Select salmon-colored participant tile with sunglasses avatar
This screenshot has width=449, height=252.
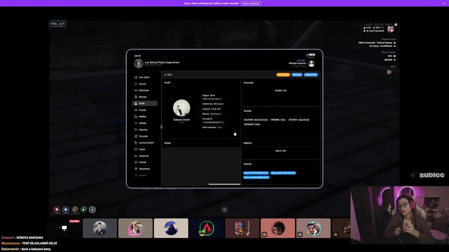coord(278,228)
